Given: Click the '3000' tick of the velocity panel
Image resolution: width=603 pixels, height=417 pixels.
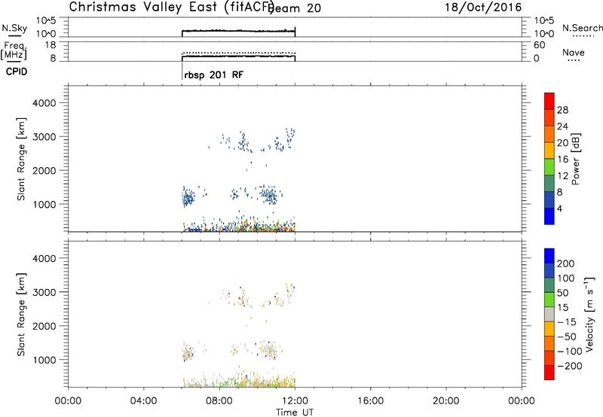Looking at the screenshot, I should [44, 293].
